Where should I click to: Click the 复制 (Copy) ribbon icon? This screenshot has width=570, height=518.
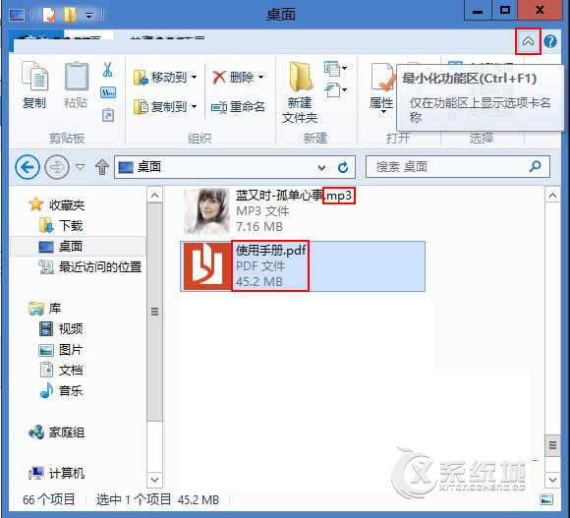[35, 86]
